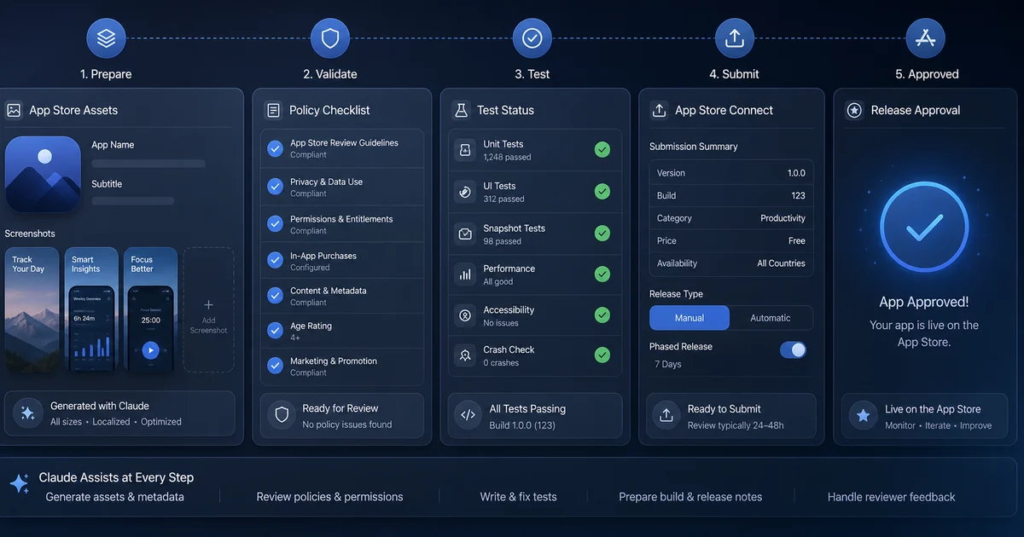This screenshot has width=1024, height=537.
Task: Click the Live on the App Store card
Action: (x=924, y=416)
